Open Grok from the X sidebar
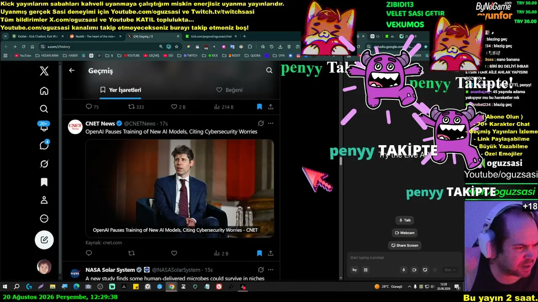Viewport: 538px width, 302px height. 44,164
